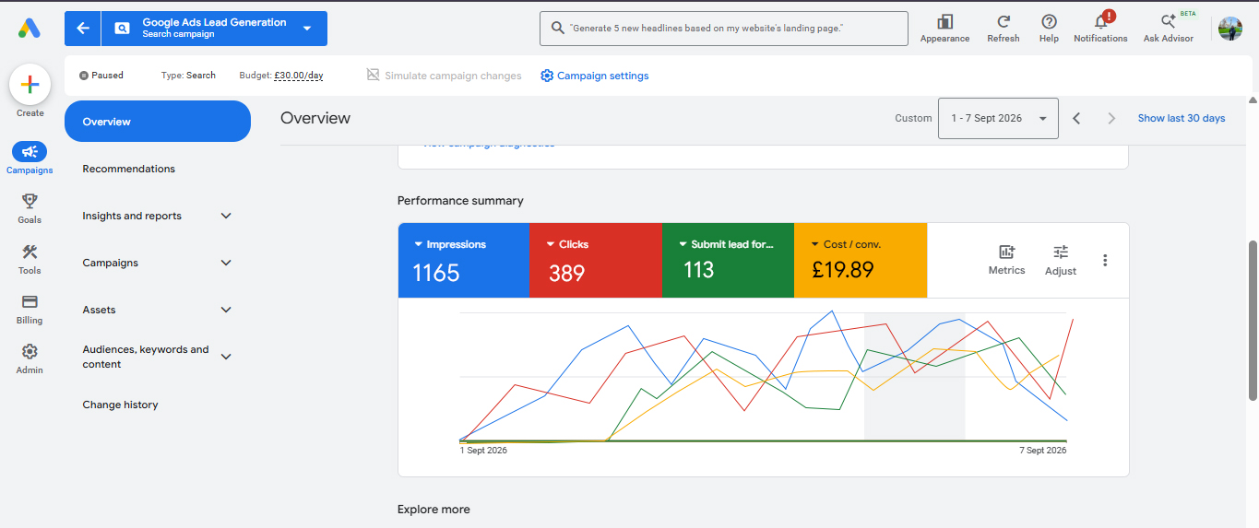Open the Admin gear section

point(30,358)
